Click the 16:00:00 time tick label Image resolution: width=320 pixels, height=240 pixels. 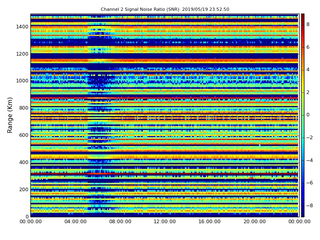(210, 222)
